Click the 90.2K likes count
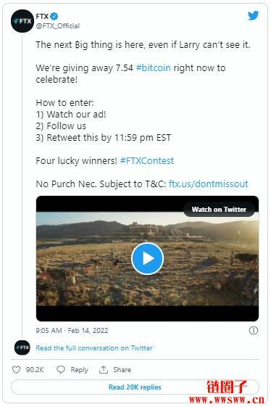 [x=35, y=369]
